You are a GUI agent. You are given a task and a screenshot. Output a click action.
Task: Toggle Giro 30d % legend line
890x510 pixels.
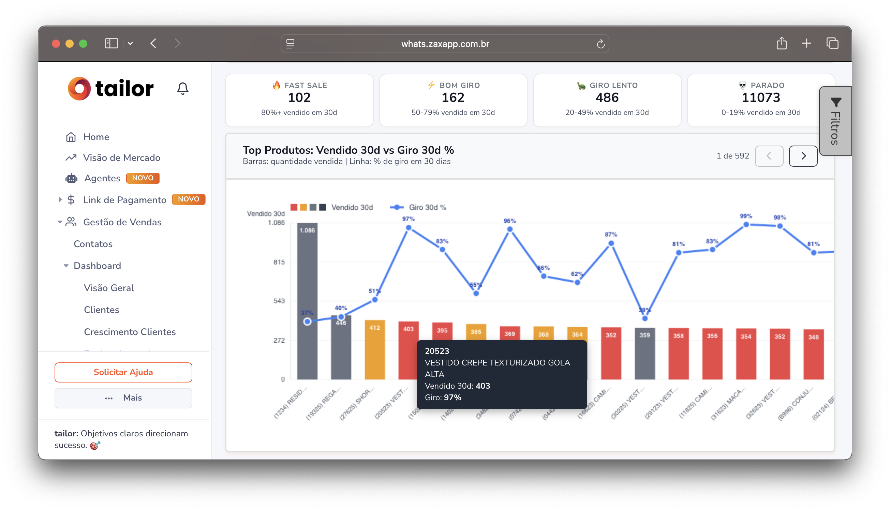coord(427,207)
